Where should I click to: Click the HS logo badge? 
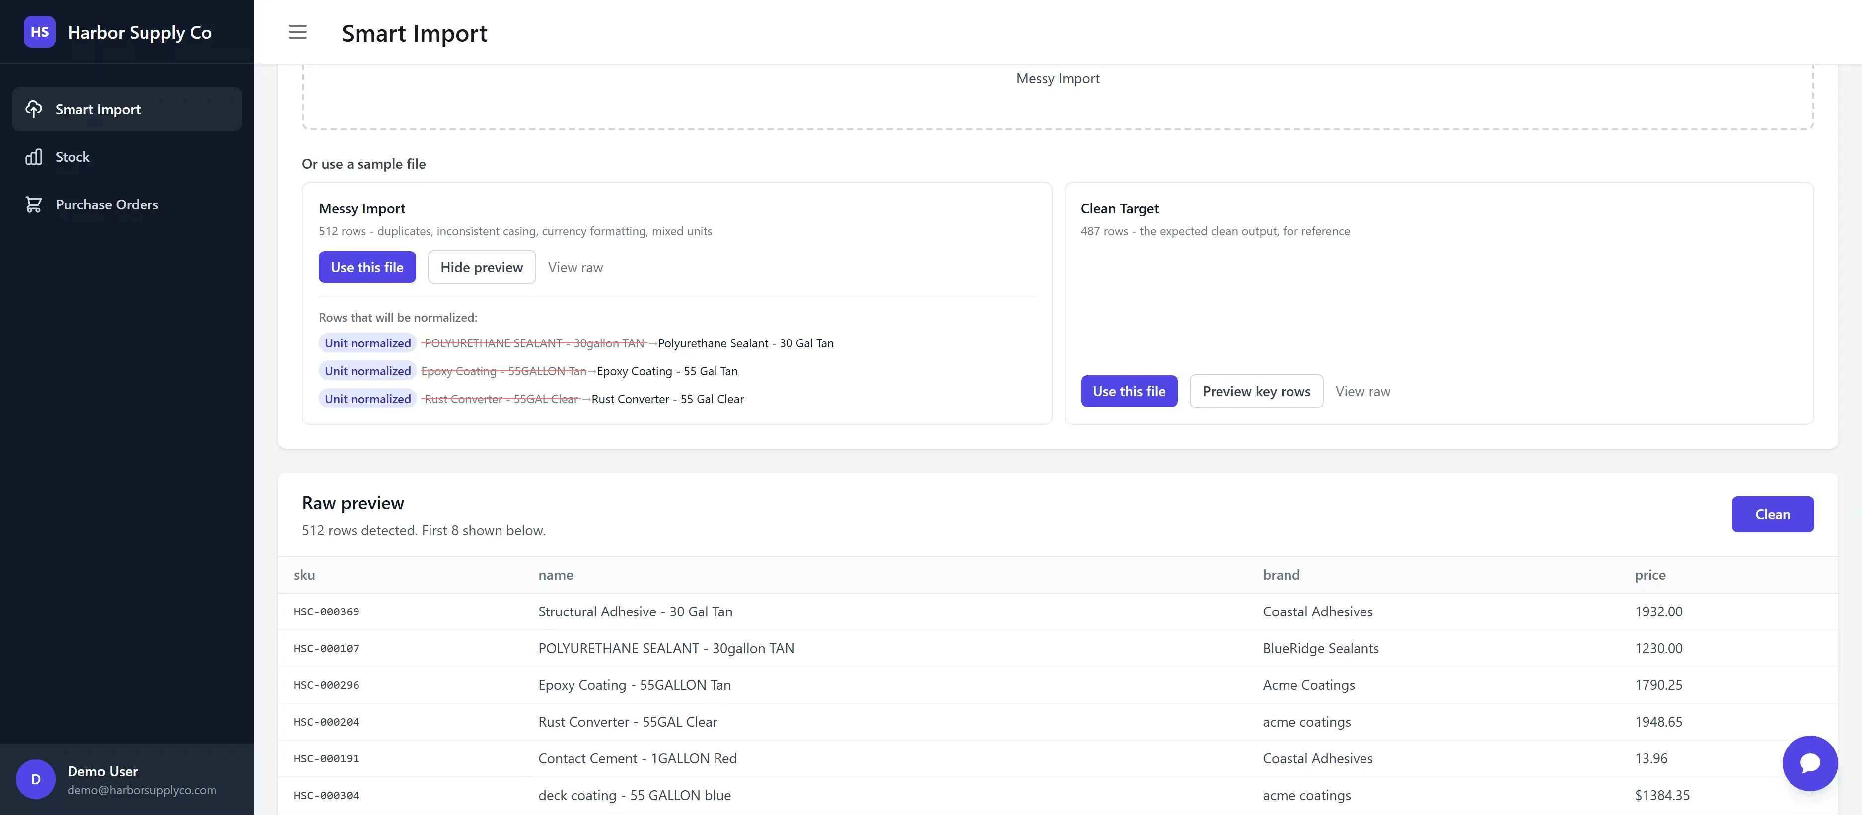(x=39, y=32)
